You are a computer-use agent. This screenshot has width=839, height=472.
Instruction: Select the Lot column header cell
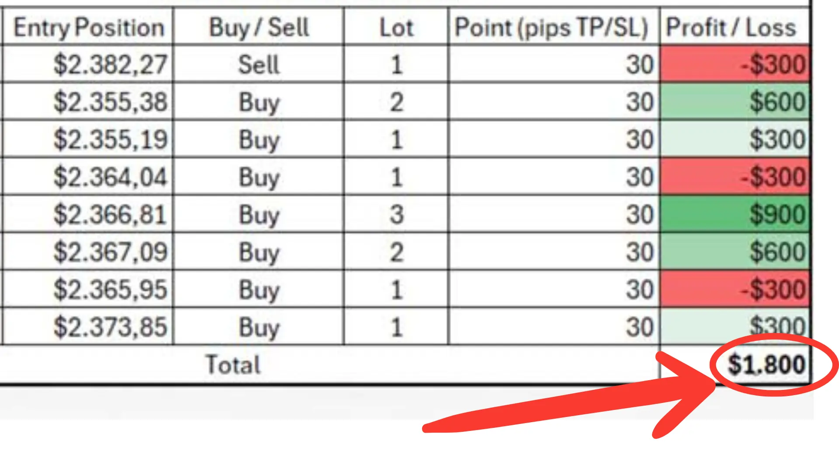pyautogui.click(x=396, y=26)
